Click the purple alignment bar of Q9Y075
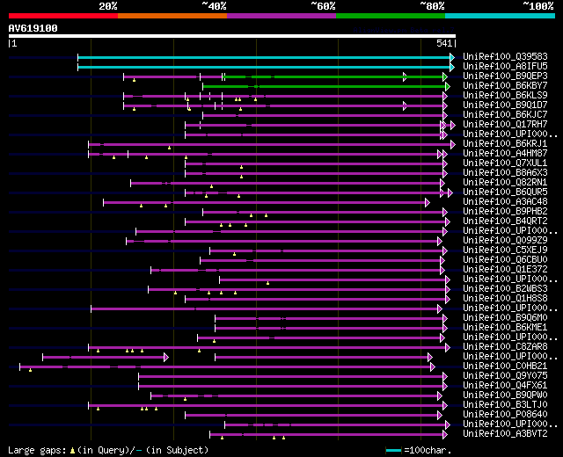Image resolution: width=563 pixels, height=457 pixels. (293, 376)
